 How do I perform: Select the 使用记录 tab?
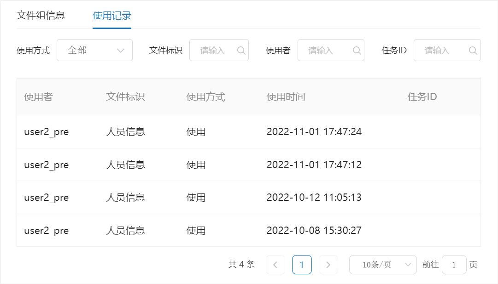coord(112,16)
